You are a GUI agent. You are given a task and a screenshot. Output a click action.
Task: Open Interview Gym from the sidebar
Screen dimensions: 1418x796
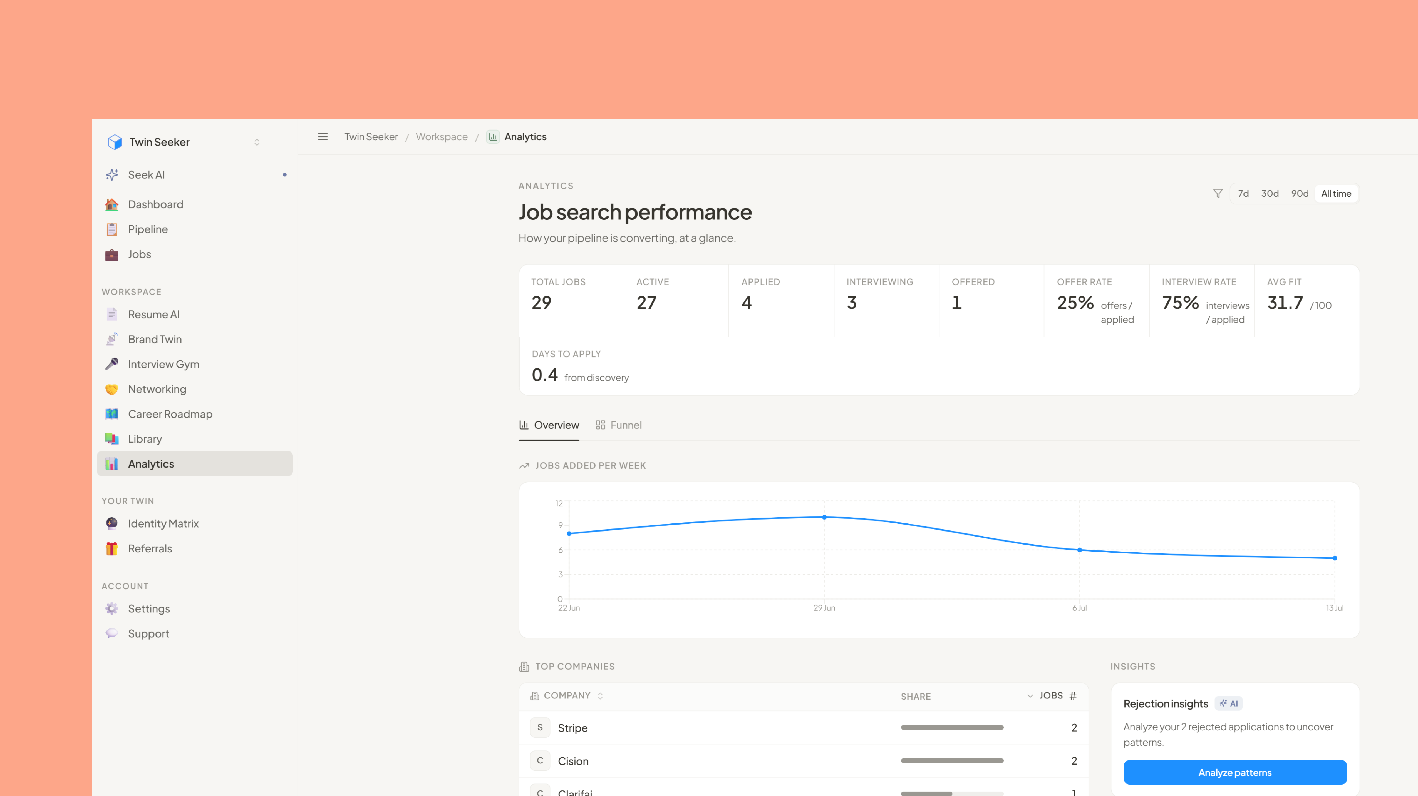point(195,364)
